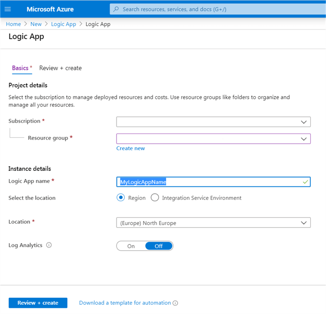Select the Region radio button
The height and width of the screenshot is (314, 326).
coord(121,198)
